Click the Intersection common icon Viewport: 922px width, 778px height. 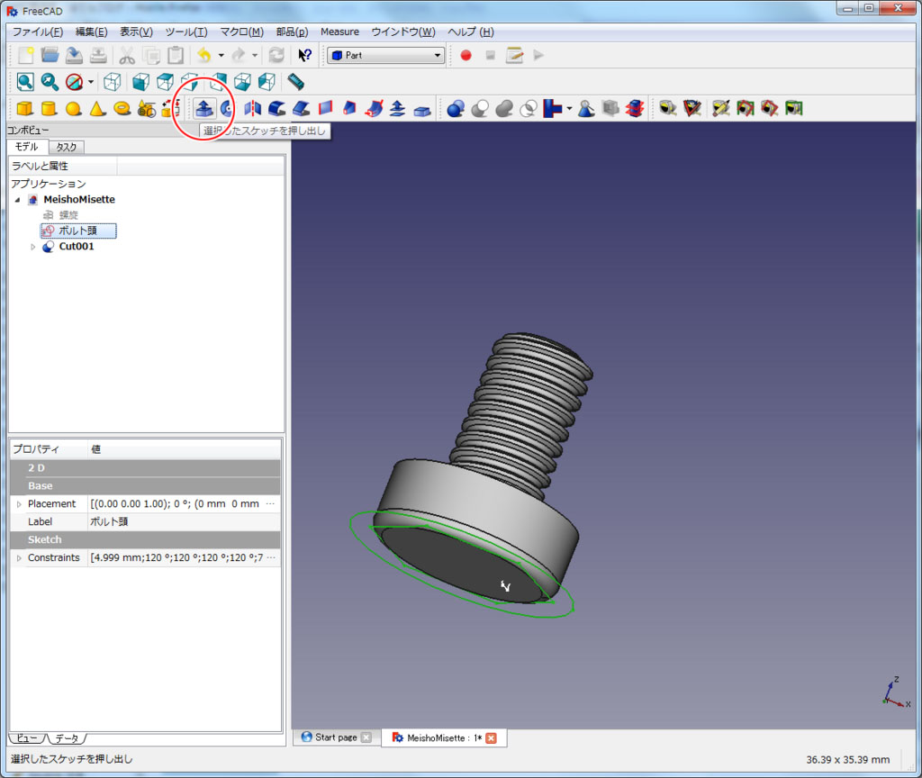tap(529, 108)
